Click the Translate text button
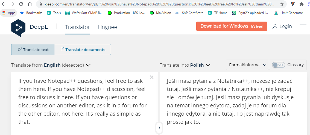310x135 pixels. [33, 49]
